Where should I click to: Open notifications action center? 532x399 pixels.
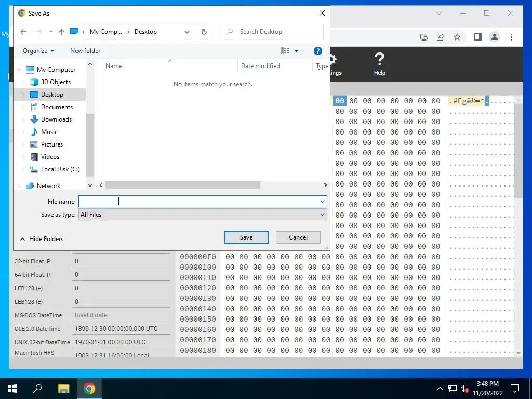point(515,389)
